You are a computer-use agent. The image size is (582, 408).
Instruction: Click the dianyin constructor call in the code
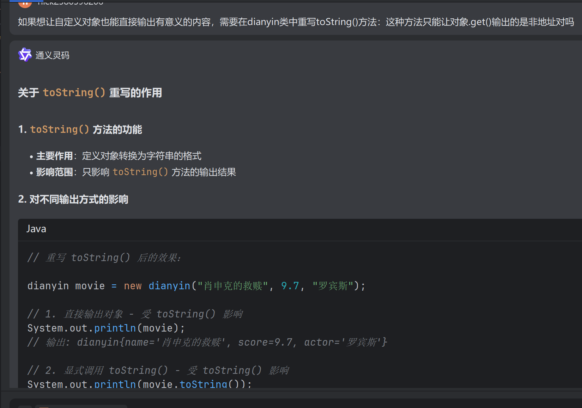(x=169, y=286)
